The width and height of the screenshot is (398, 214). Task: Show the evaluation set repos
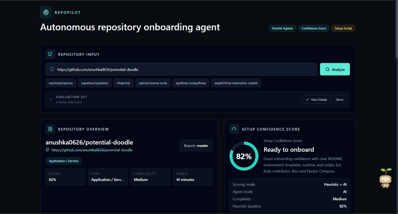coord(339,99)
